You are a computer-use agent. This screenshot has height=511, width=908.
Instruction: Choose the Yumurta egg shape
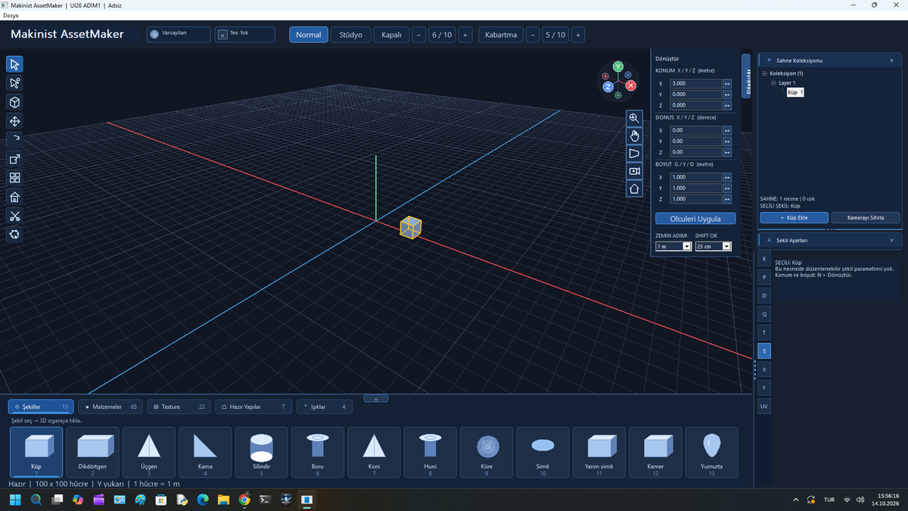tap(711, 452)
